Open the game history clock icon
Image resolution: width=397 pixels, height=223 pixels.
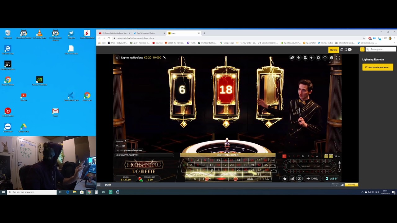tap(325, 58)
